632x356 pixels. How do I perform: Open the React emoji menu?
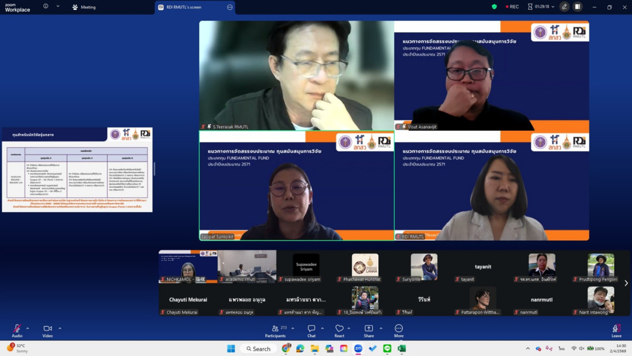coord(339,330)
